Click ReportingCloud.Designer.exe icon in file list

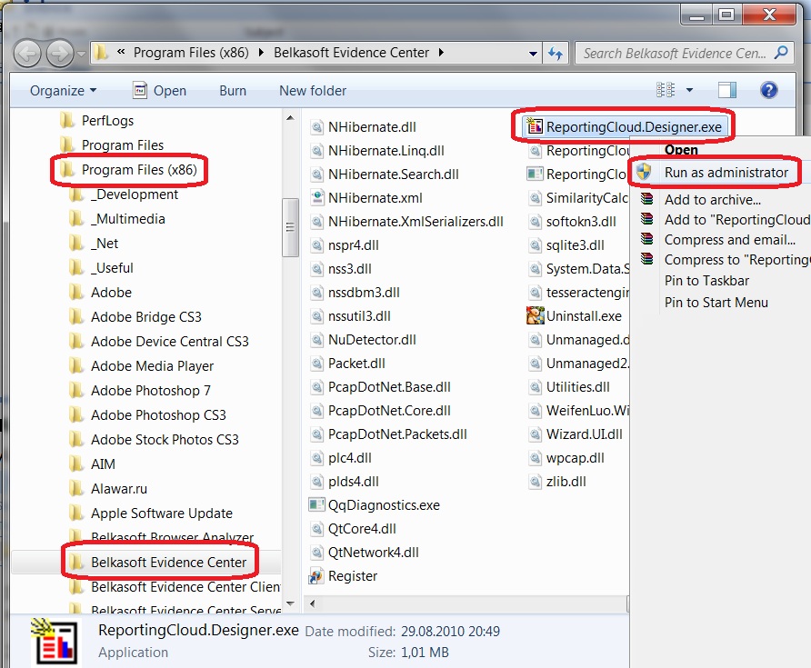535,126
